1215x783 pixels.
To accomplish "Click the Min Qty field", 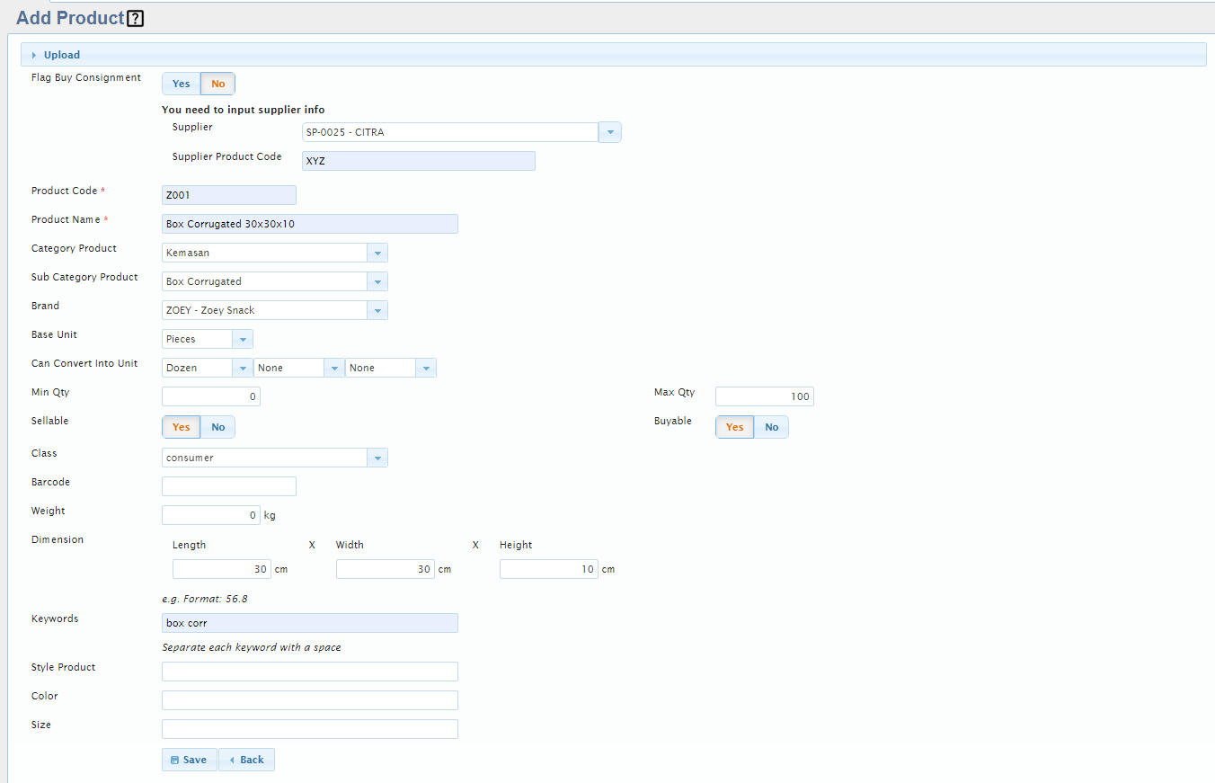I will click(211, 396).
